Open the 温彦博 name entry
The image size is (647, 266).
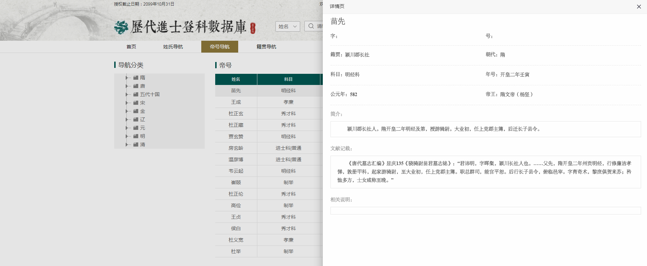click(x=236, y=159)
